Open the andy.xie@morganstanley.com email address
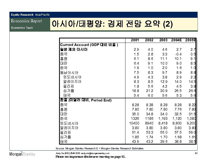 pyautogui.click(x=95, y=153)
